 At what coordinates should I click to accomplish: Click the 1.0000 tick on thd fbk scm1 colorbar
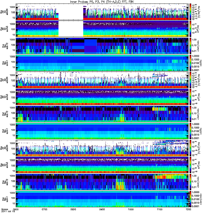click(195, 124)
